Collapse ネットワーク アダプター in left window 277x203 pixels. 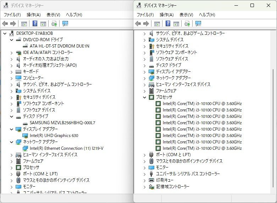coord(12,142)
